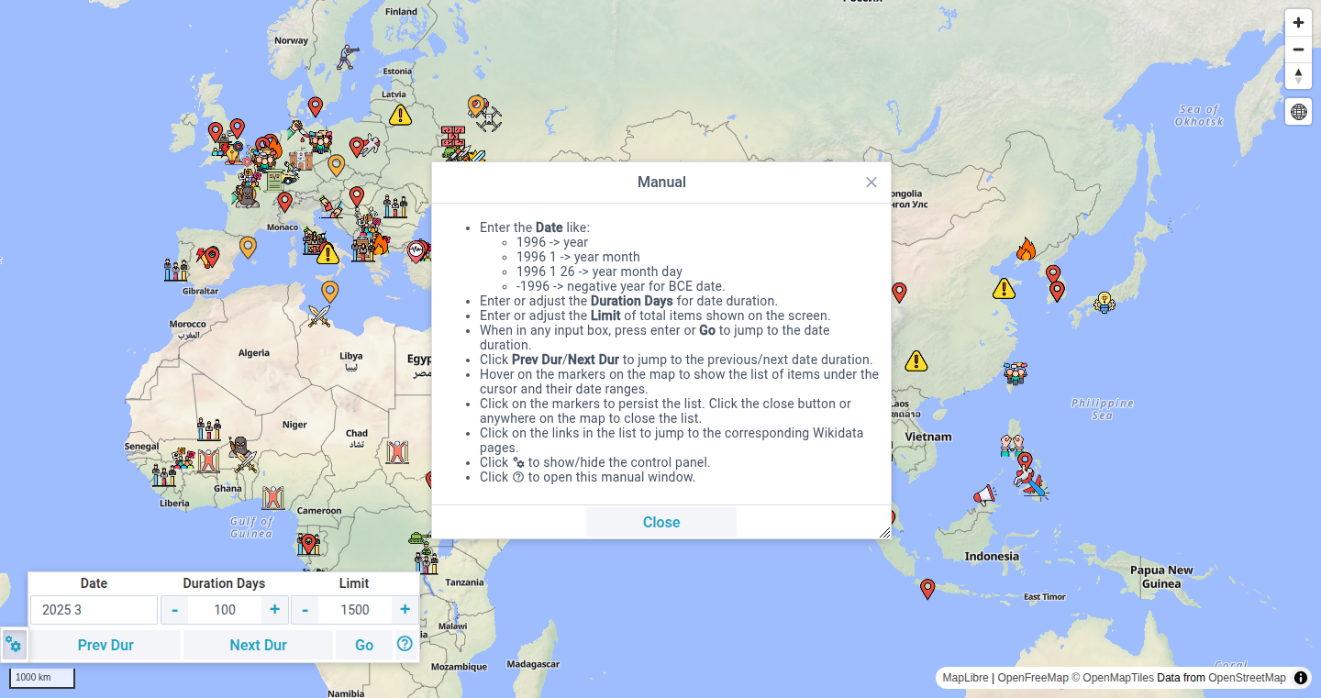Open the MapLibre attribution link
The width and height of the screenshot is (1321, 698).
click(x=965, y=678)
